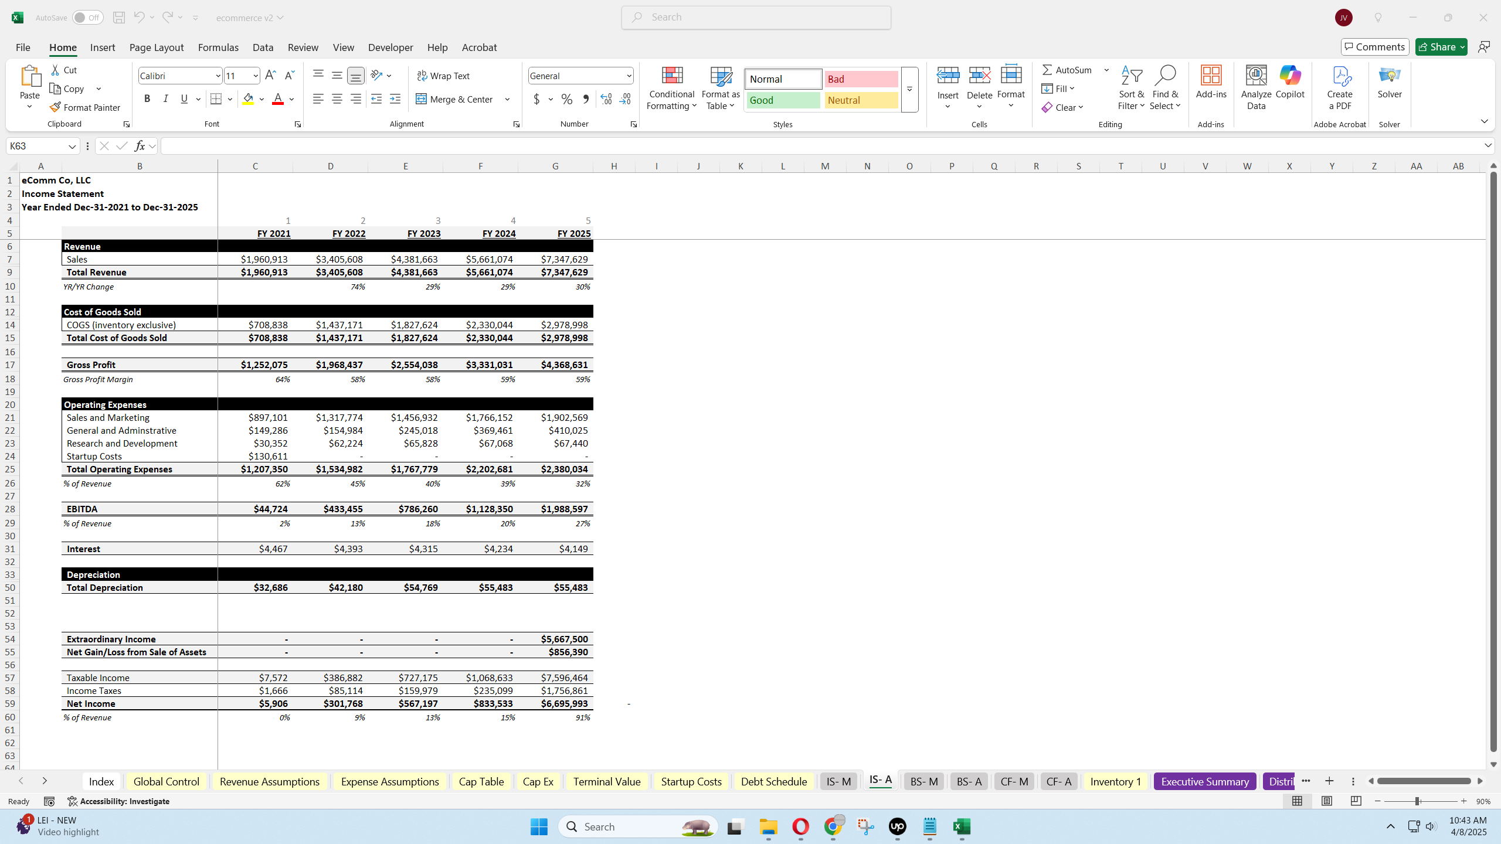1501x844 pixels.
Task: Increase font size with the A icon
Action: 270,75
